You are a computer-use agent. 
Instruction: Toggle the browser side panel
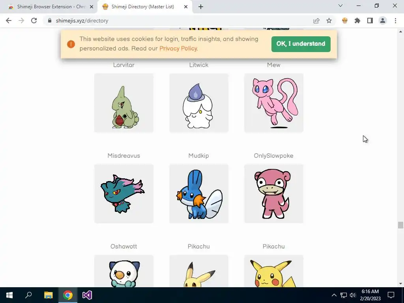[x=370, y=21]
